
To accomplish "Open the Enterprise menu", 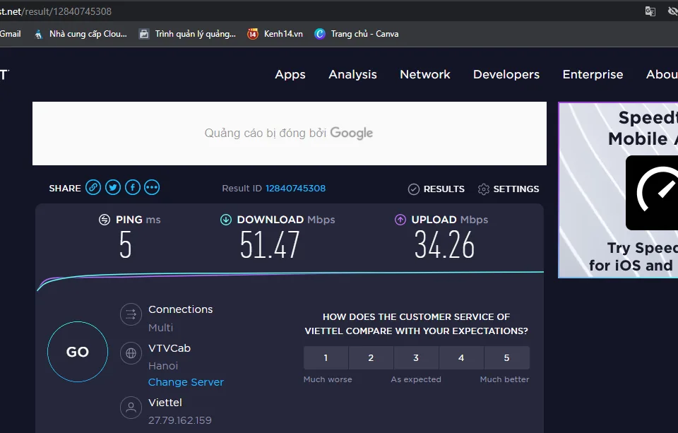I will pyautogui.click(x=593, y=74).
